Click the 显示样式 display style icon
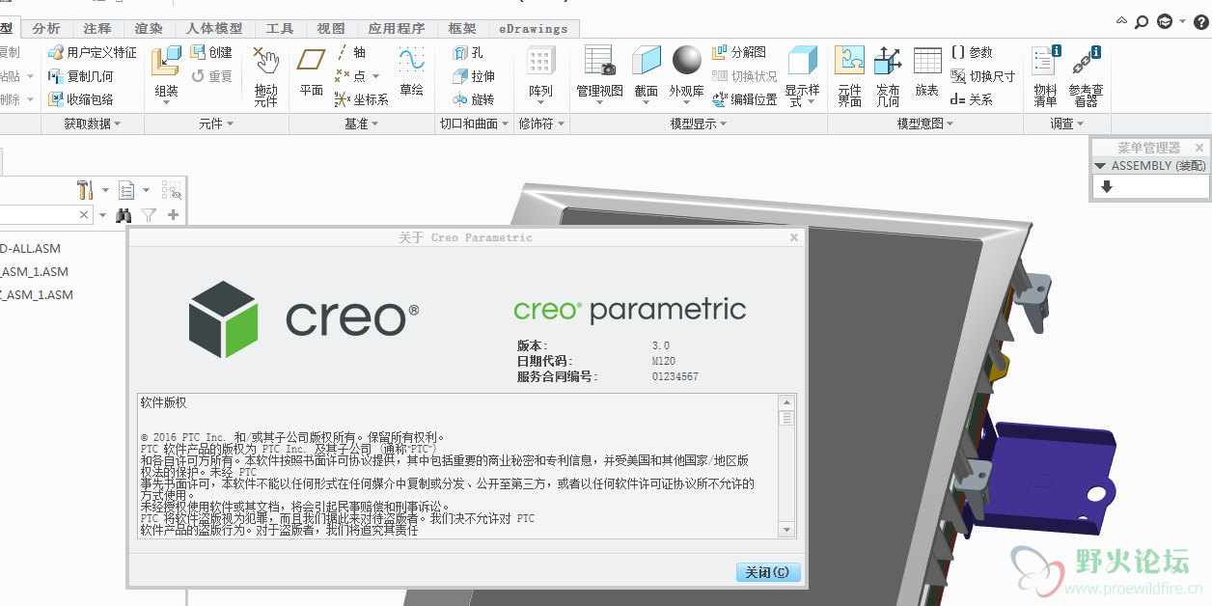This screenshot has width=1212, height=606. click(x=803, y=62)
